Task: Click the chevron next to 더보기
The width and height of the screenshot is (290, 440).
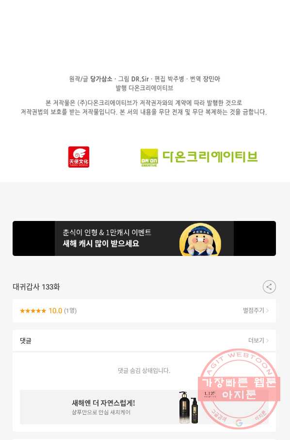Action: pos(267,340)
